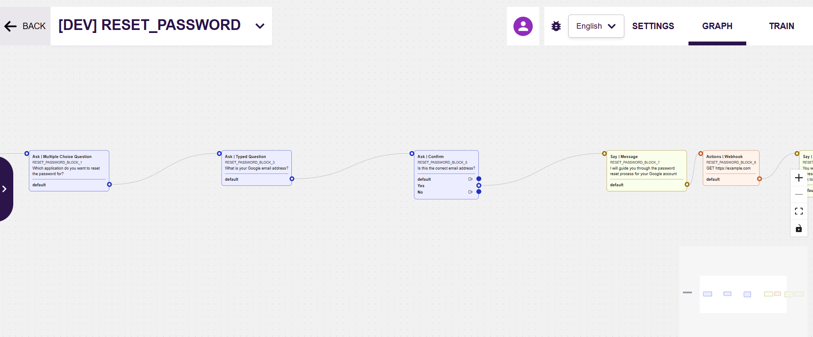Image resolution: width=813 pixels, height=337 pixels.
Task: Select the Ask | Confirm node title
Action: [430, 157]
